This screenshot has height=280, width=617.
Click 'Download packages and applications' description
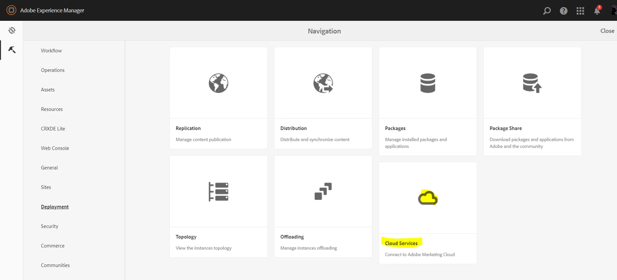click(x=532, y=143)
